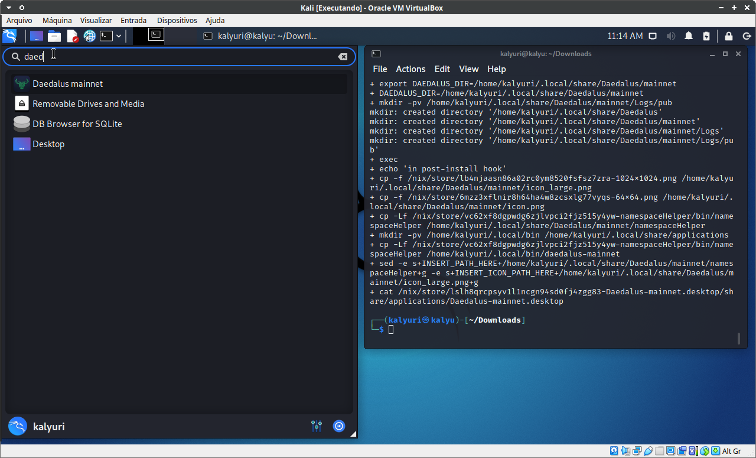The image size is (756, 458).
Task: Click the 11:14 AM panel clock
Action: [625, 36]
